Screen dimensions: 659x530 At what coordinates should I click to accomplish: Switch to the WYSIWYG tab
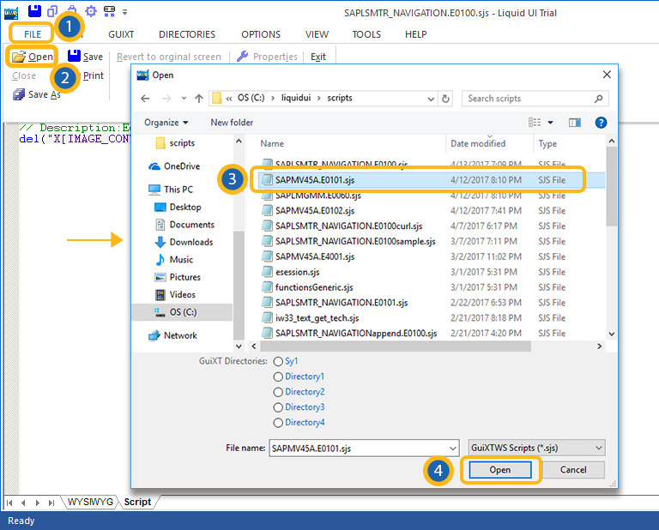(89, 503)
